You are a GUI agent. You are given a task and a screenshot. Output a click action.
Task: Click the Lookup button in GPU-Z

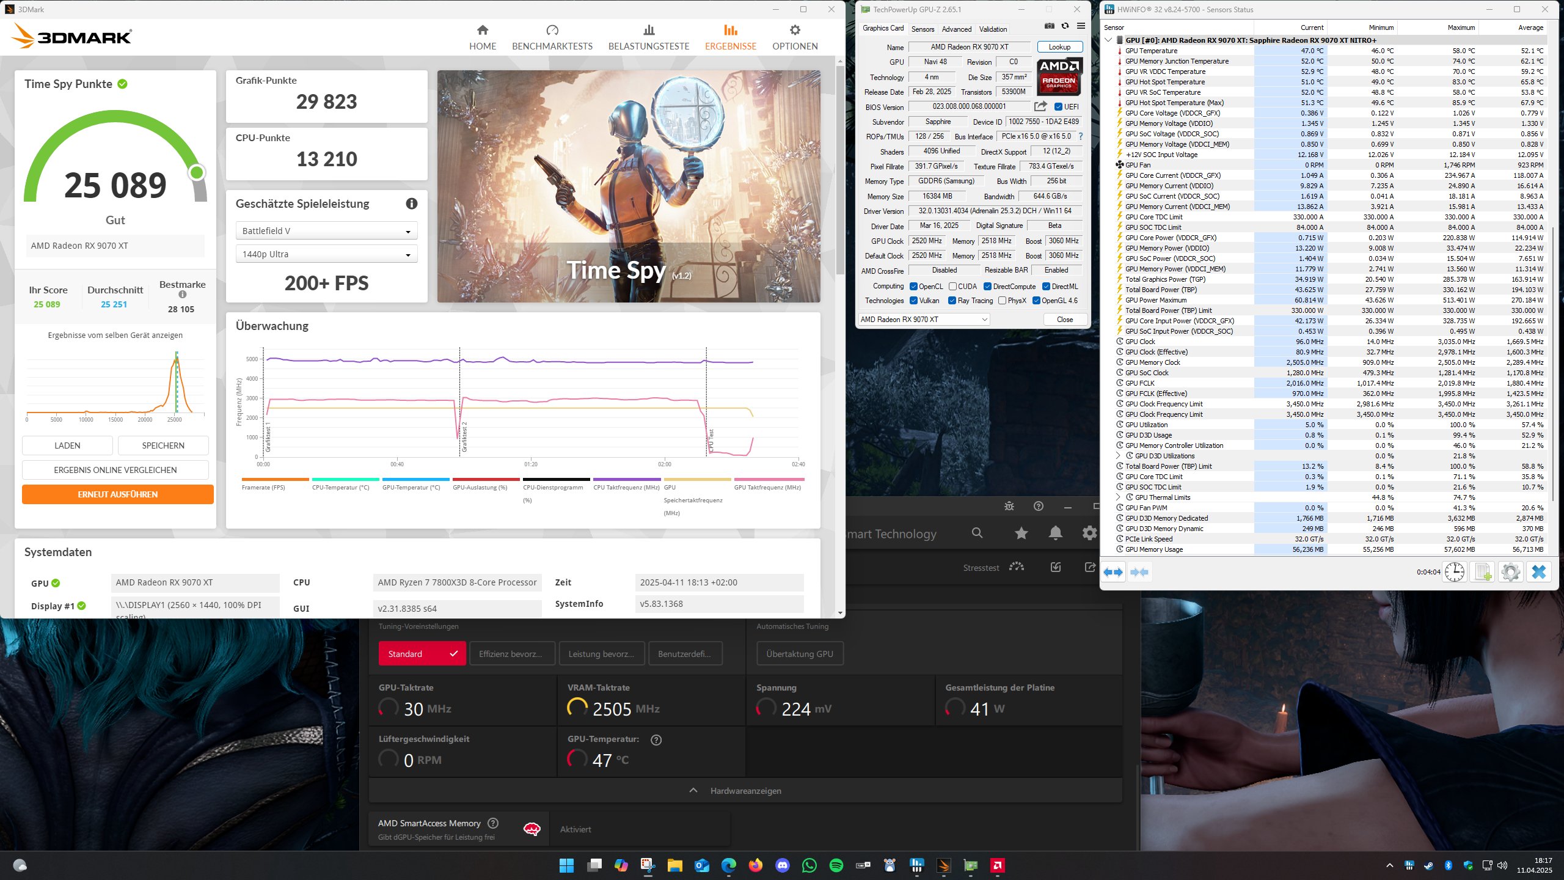[x=1059, y=46]
